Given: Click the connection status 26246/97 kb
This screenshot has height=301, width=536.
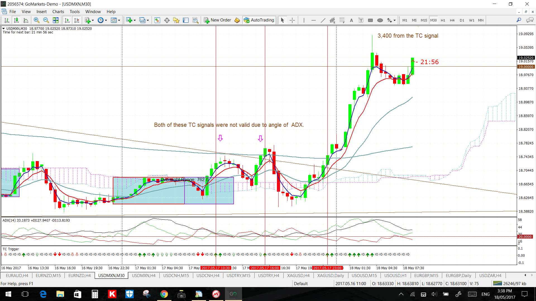Looking at the screenshot, I should 510,283.
